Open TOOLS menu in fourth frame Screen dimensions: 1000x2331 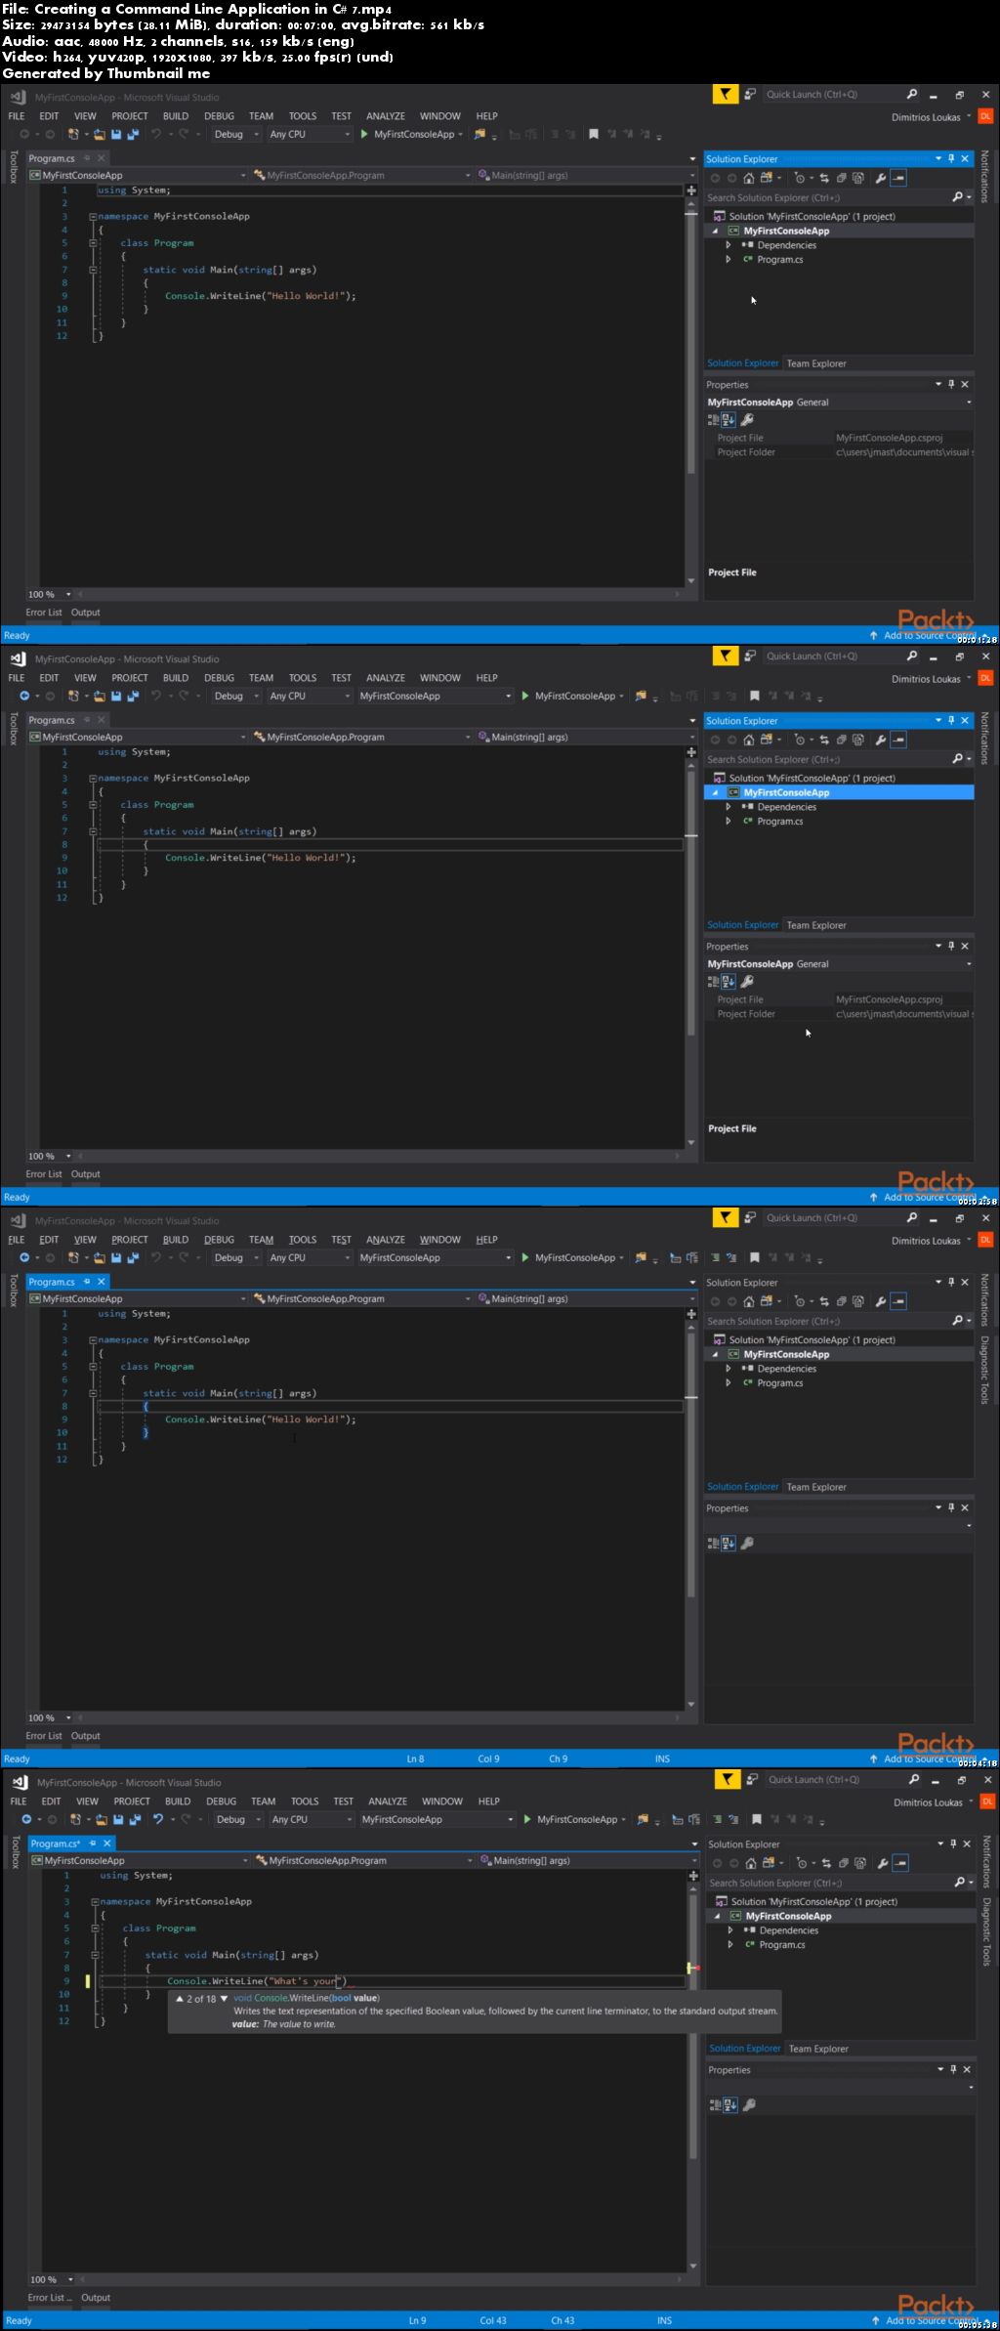pos(305,1801)
